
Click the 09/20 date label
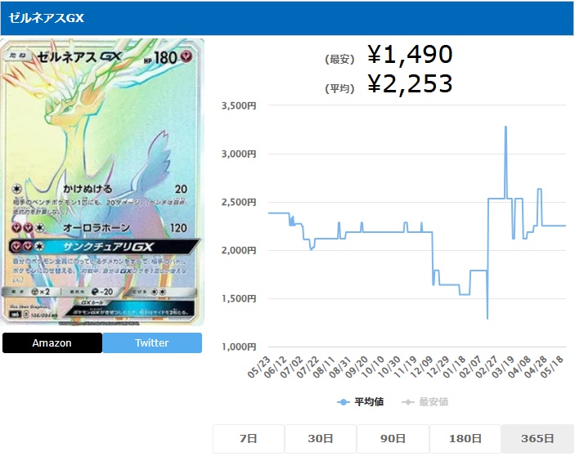(x=357, y=367)
